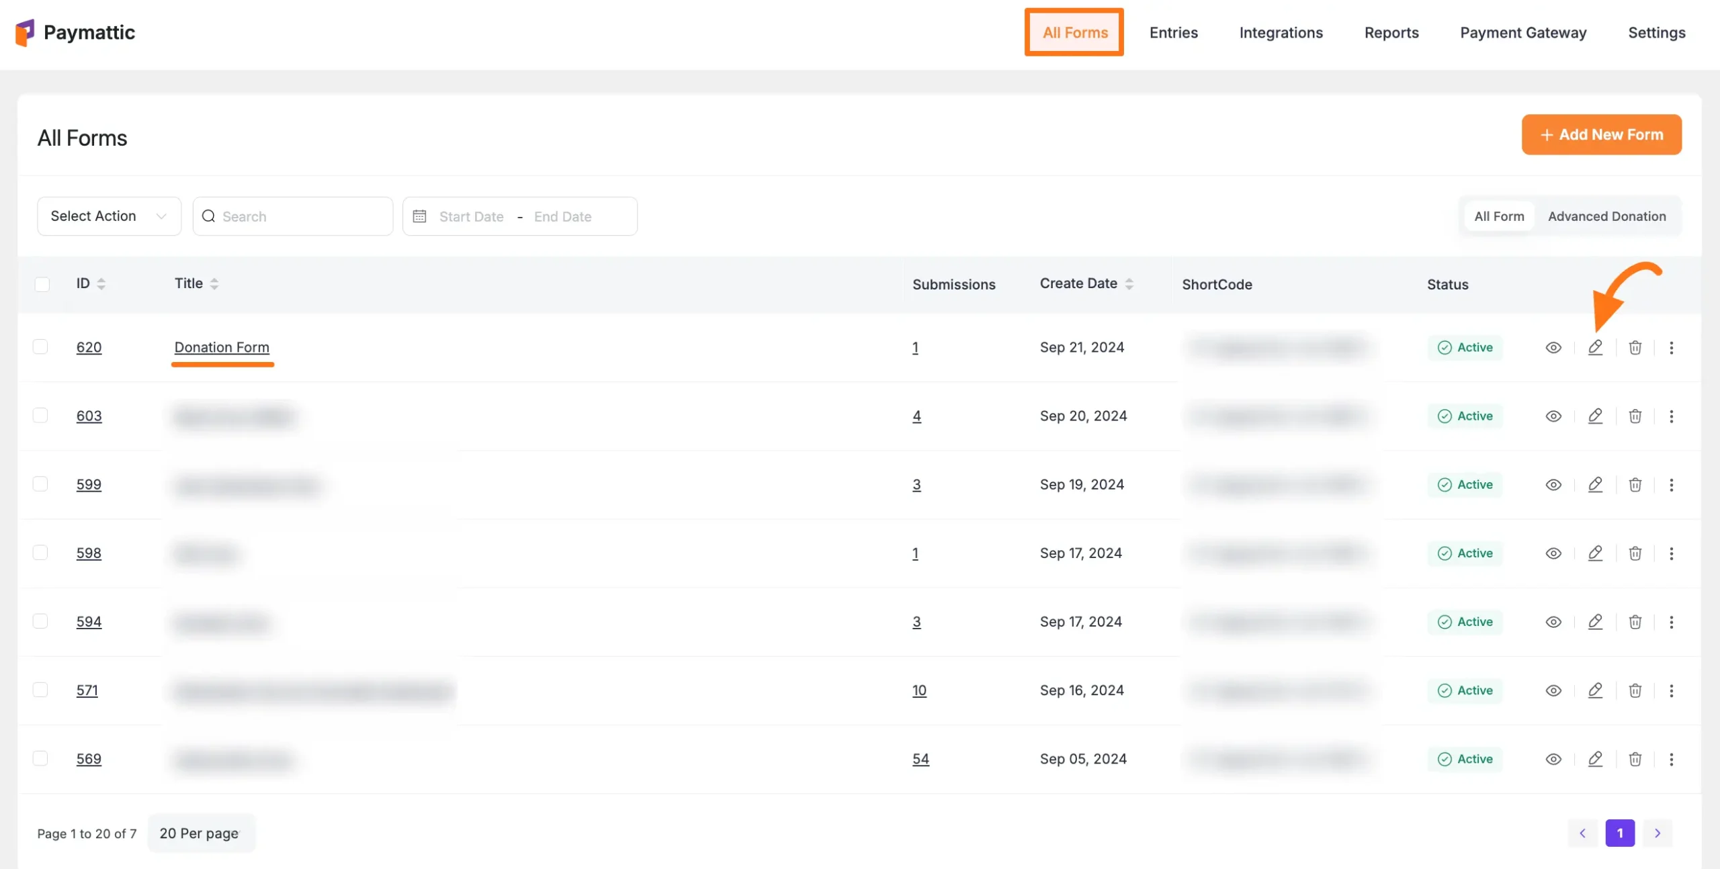Click the Add New Form button
Image resolution: width=1720 pixels, height=869 pixels.
click(x=1601, y=134)
